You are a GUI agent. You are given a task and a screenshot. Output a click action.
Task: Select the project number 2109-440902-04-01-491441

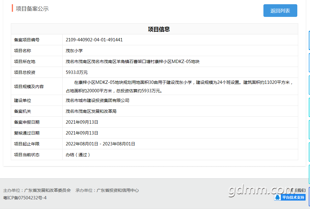[94, 40]
